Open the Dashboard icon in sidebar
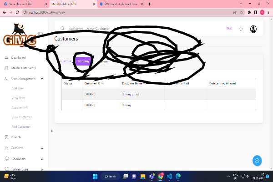The image size is (273, 182). 6,58
